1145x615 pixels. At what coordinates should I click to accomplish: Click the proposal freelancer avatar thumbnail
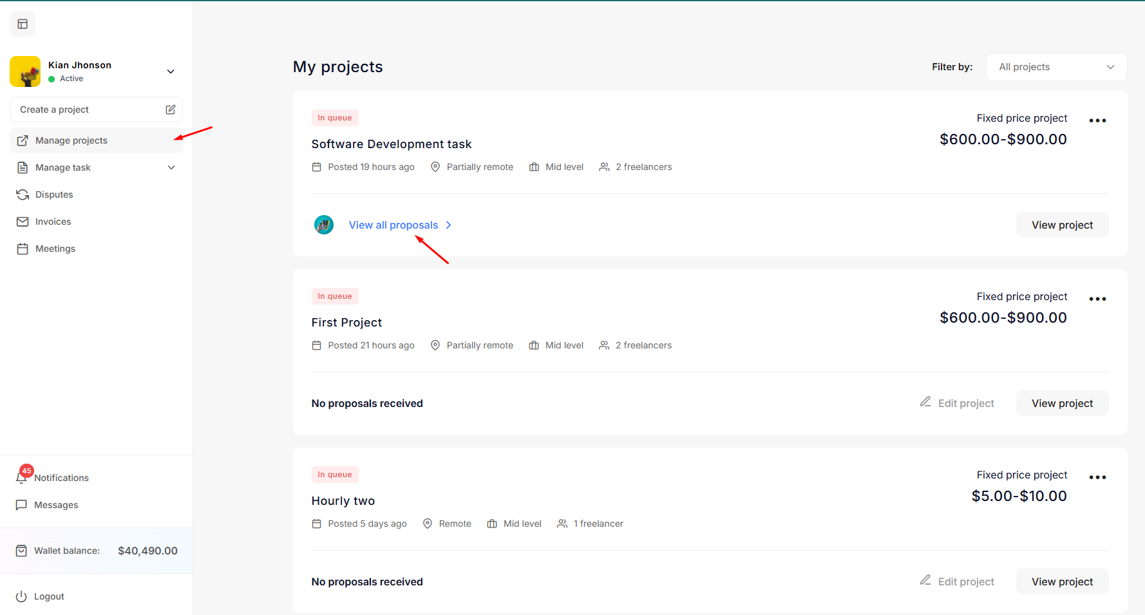tap(324, 225)
